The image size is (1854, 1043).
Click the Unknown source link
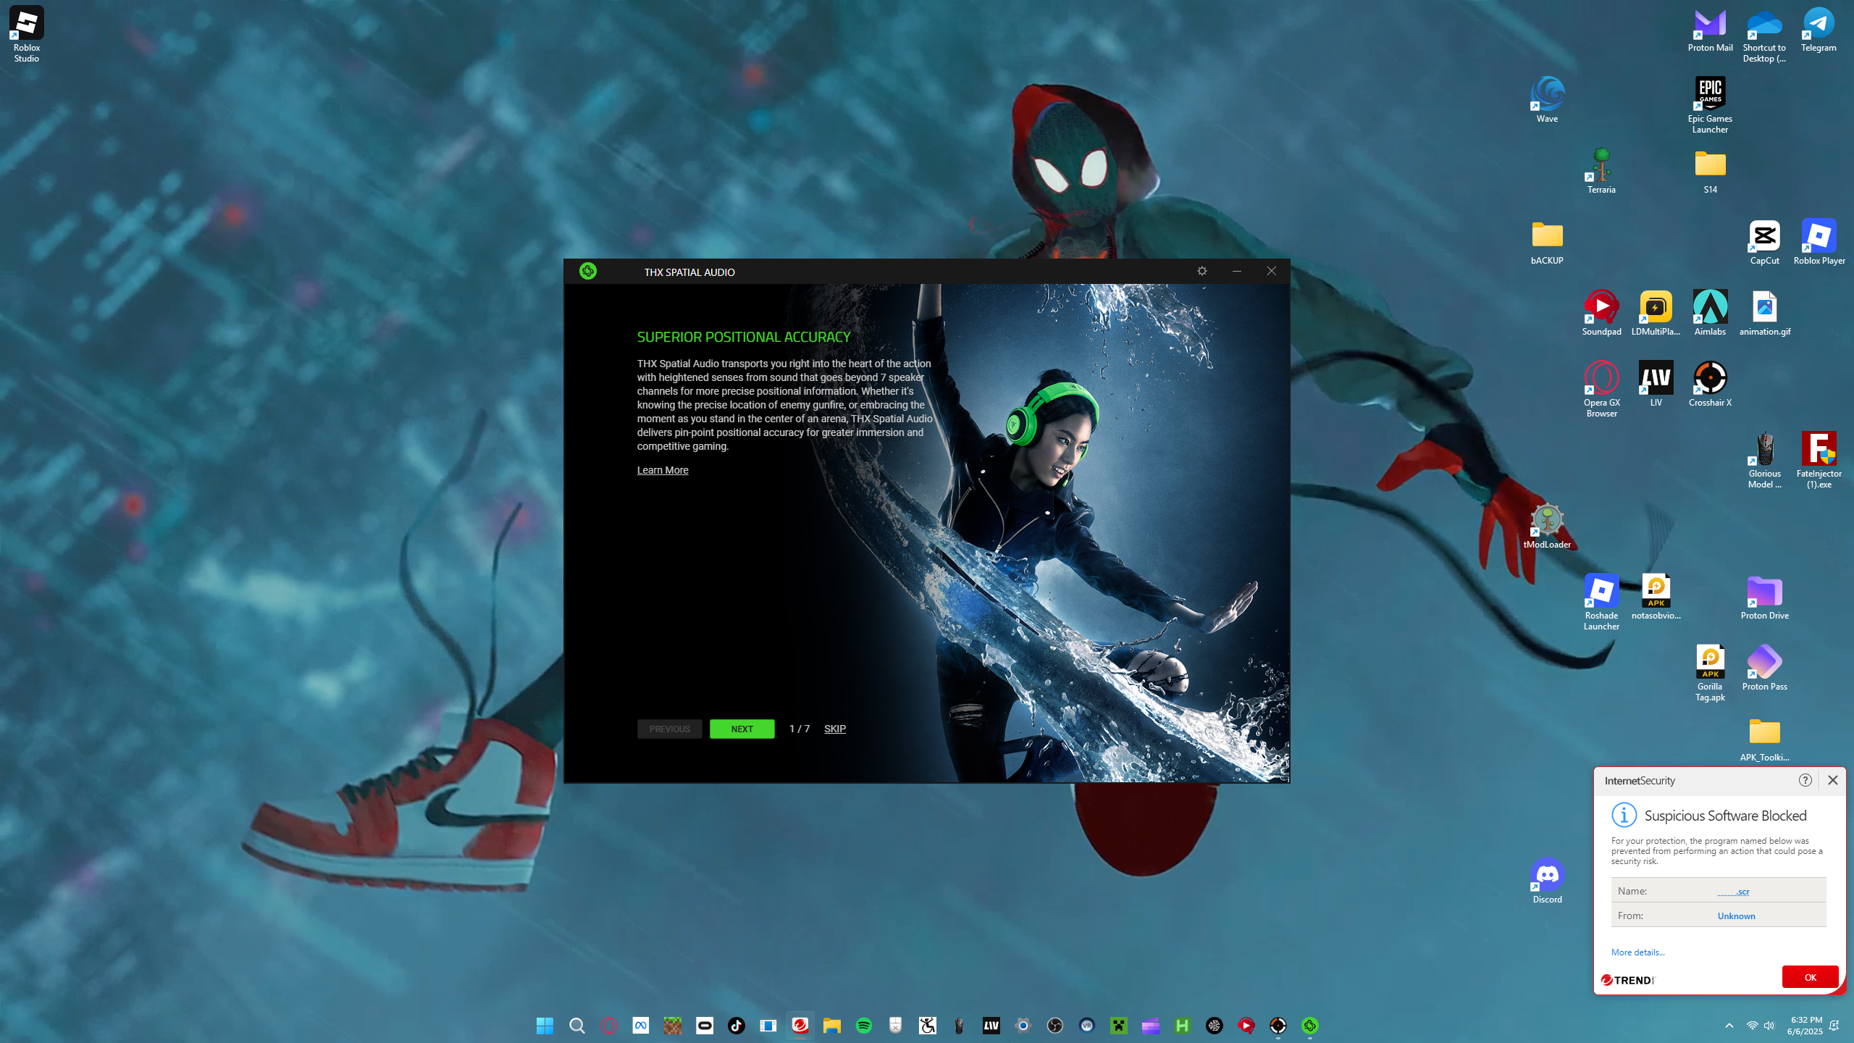click(x=1736, y=916)
